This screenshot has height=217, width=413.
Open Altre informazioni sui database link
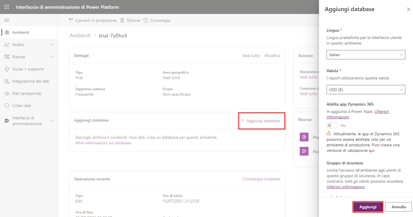point(104,143)
